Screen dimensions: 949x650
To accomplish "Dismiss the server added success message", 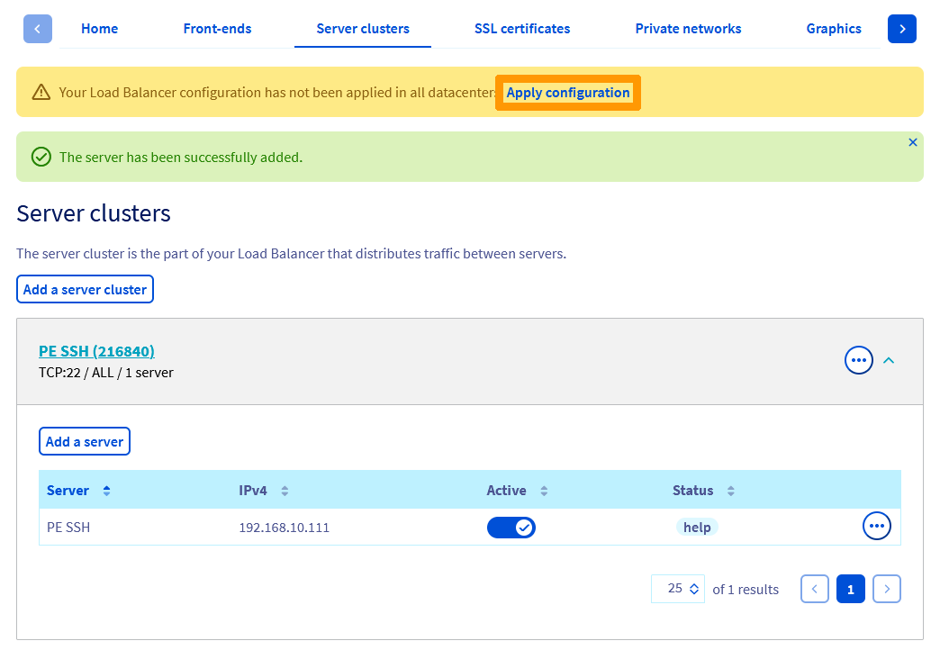I will pyautogui.click(x=912, y=141).
